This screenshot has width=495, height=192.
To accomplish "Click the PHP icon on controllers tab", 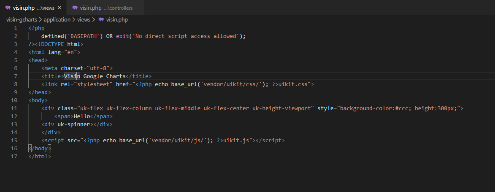I will click(x=75, y=8).
